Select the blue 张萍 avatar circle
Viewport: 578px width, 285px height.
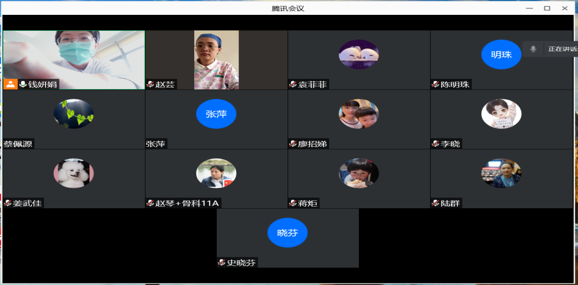216,114
